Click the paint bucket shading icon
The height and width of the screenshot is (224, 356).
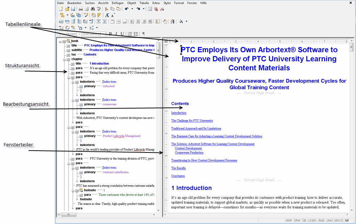[x=181, y=21]
